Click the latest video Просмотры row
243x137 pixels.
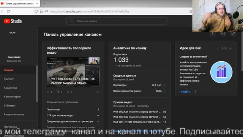click(73, 110)
